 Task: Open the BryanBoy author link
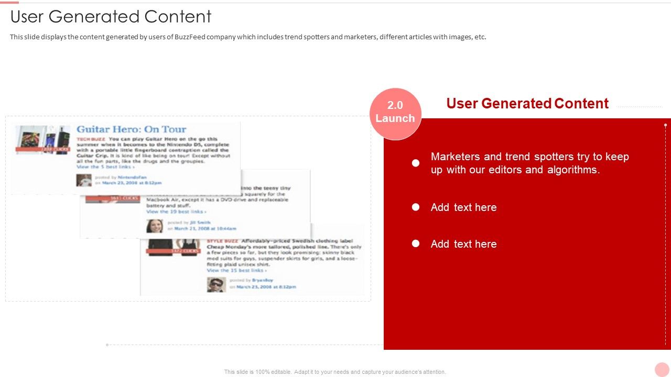point(262,280)
